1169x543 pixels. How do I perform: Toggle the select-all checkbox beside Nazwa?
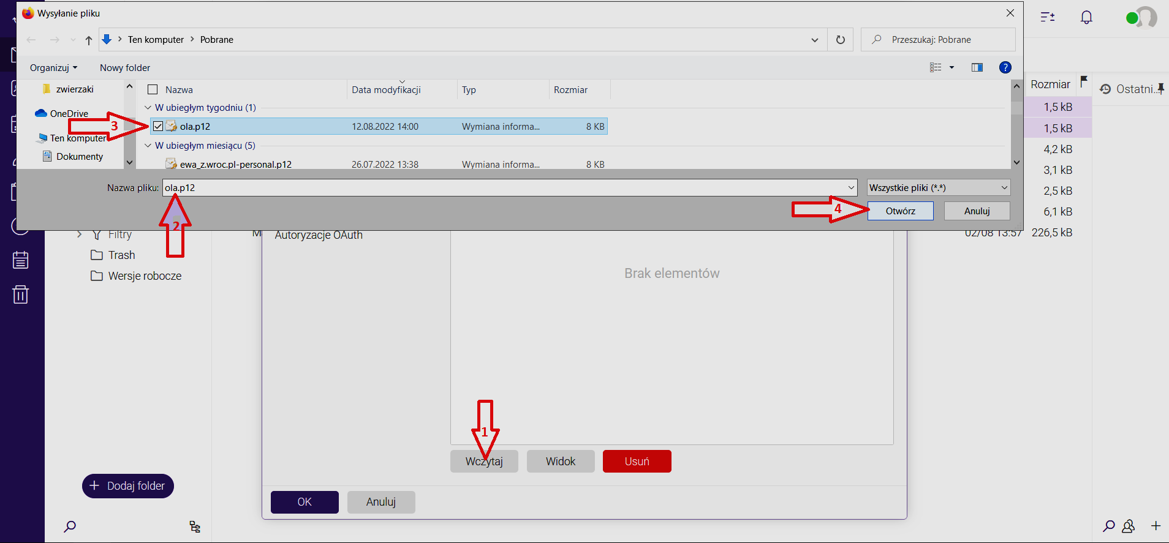pos(153,90)
